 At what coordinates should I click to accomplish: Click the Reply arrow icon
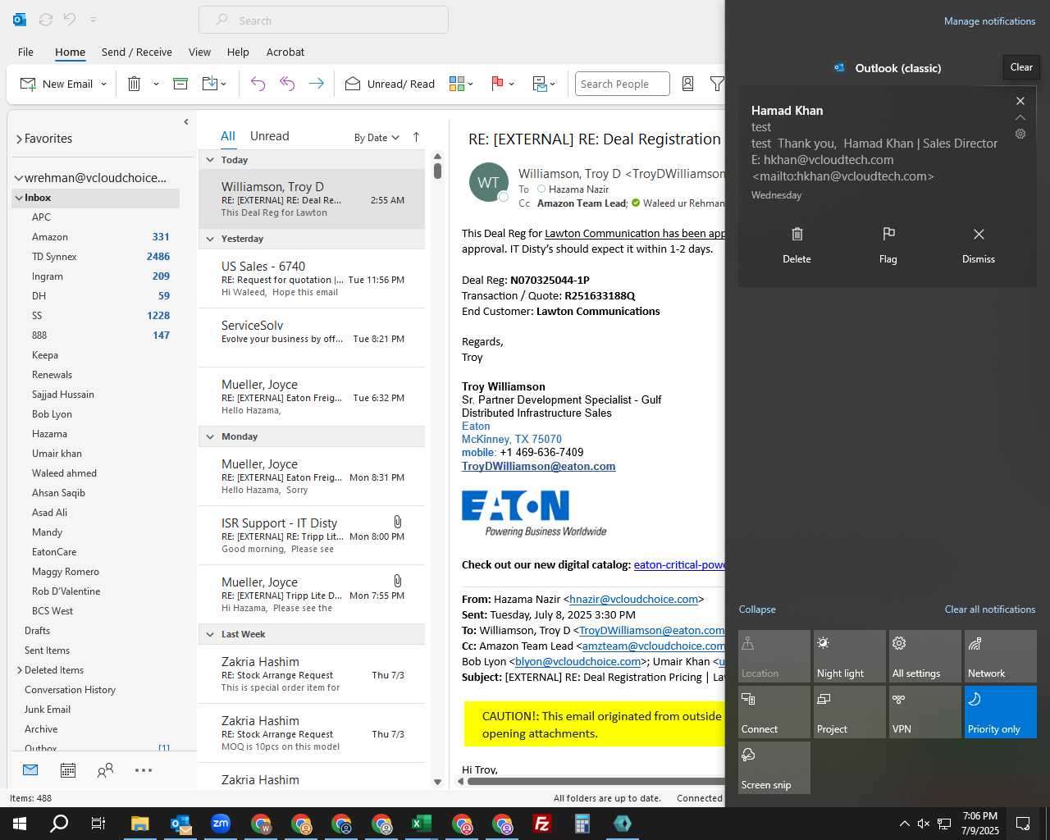[258, 84]
